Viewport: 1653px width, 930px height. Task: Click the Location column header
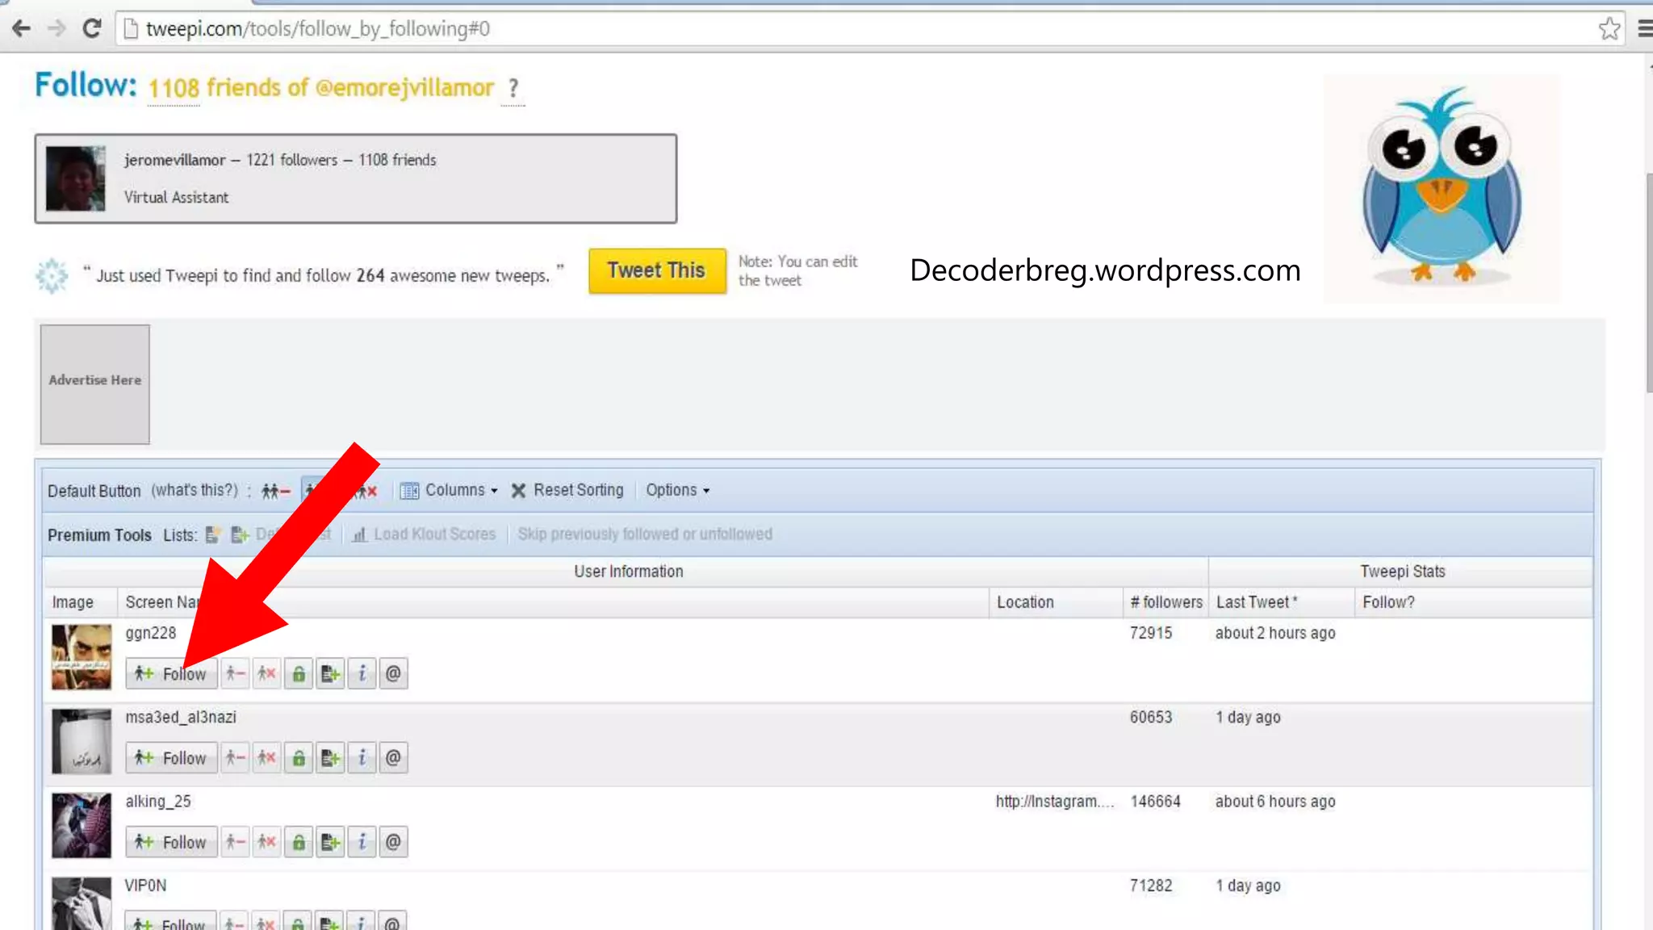coord(1025,602)
